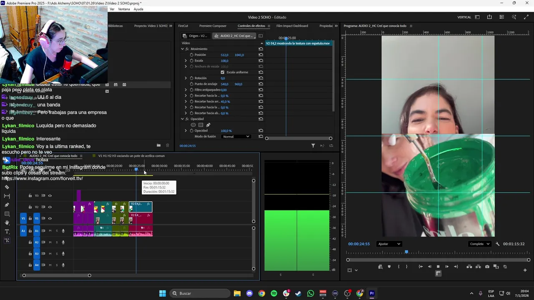Step back one frame in Program monitor
This screenshot has width=534, height=300.
click(429, 267)
